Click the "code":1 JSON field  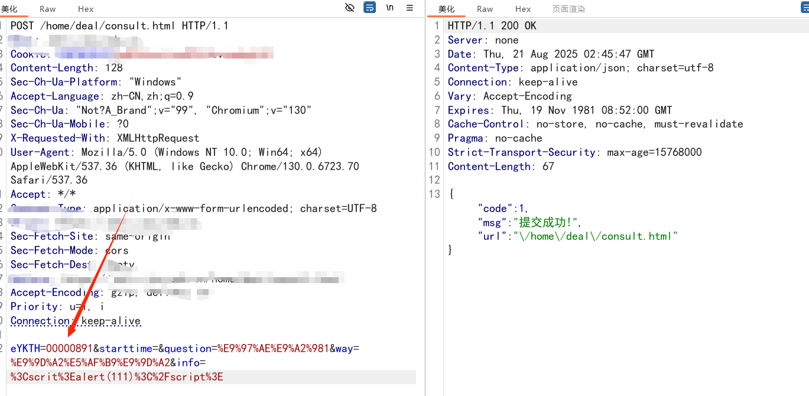pos(503,209)
